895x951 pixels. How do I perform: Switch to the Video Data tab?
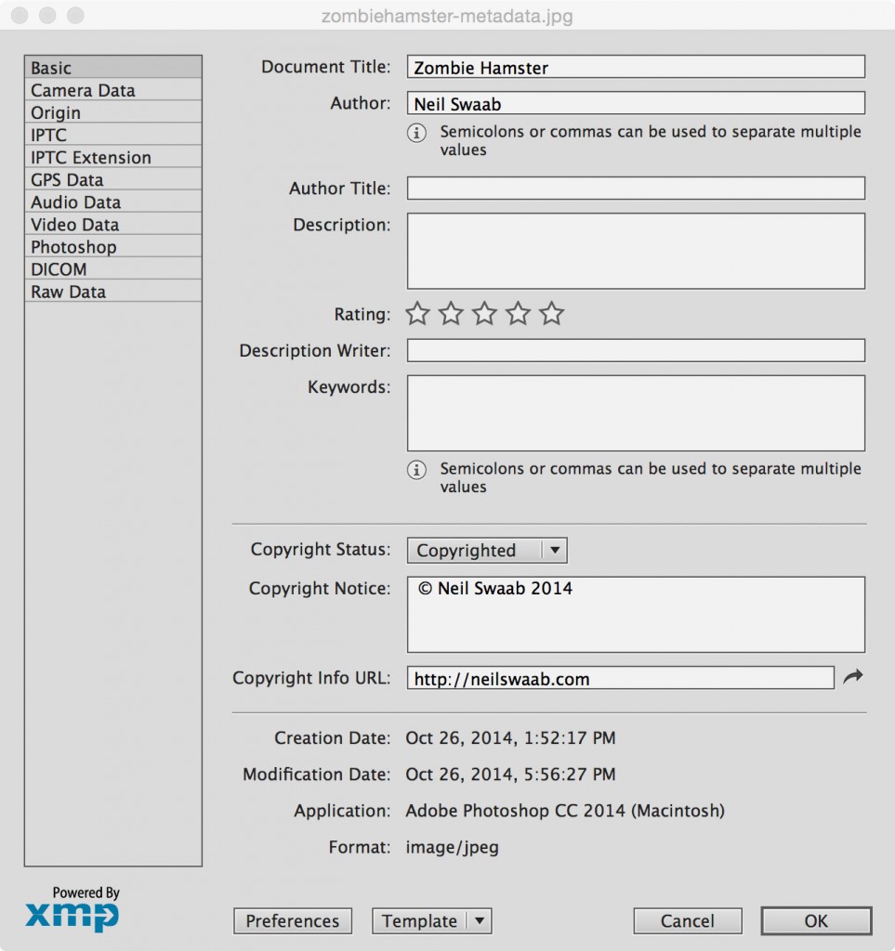coord(112,225)
